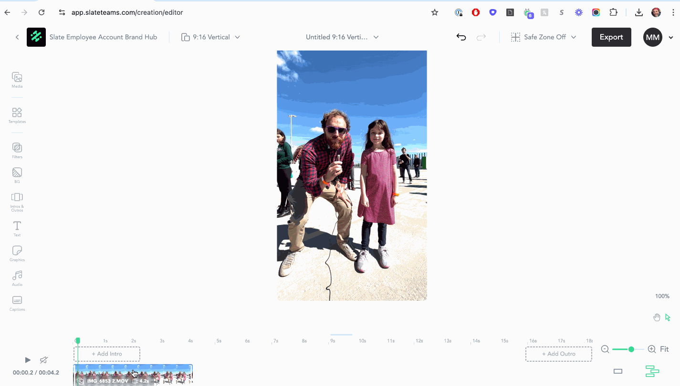Screen dimensions: 680x386
Task: Click the Export button
Action: (x=611, y=37)
